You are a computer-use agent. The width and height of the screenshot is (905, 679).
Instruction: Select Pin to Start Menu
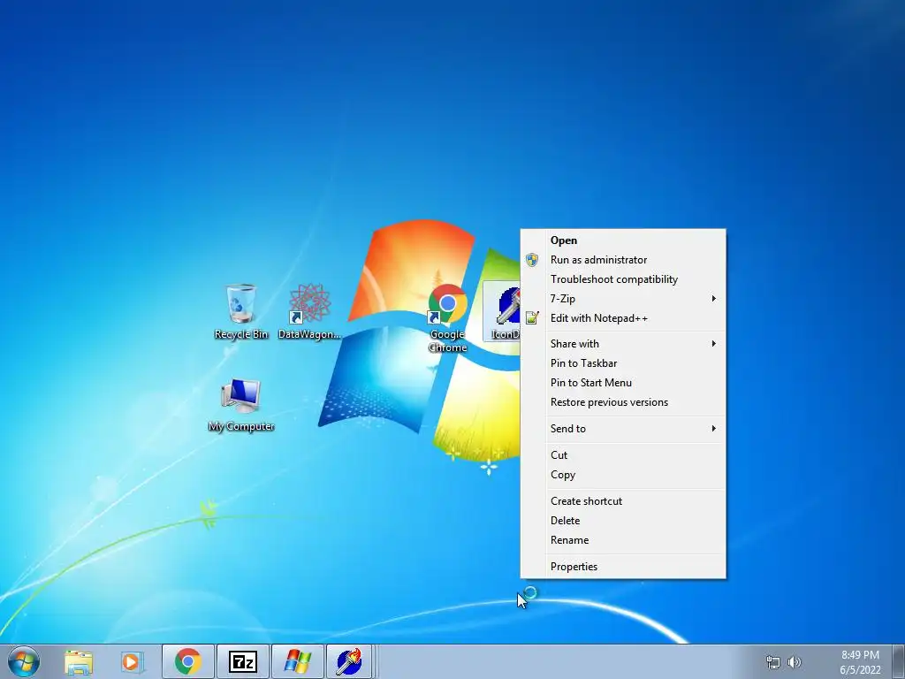[x=623, y=383]
